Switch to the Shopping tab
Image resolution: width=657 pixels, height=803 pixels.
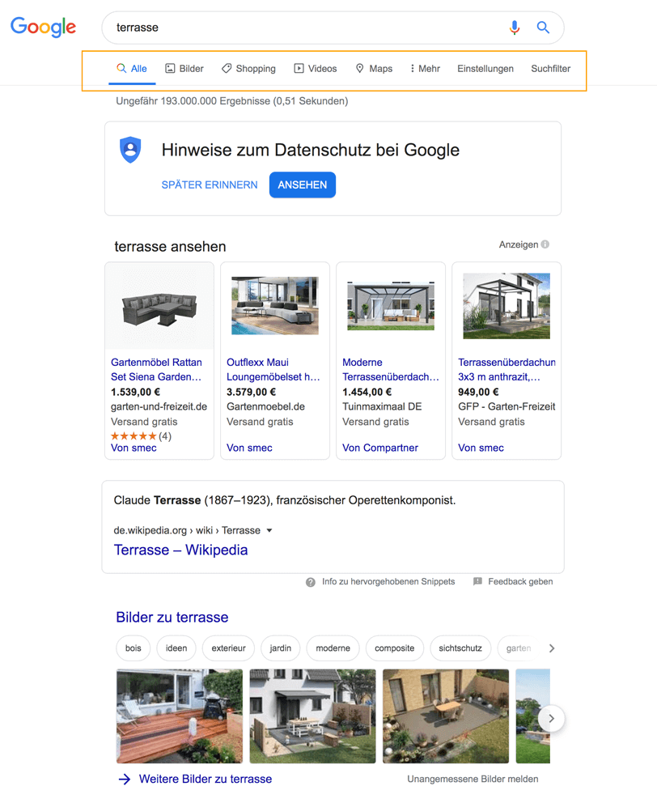coord(248,68)
